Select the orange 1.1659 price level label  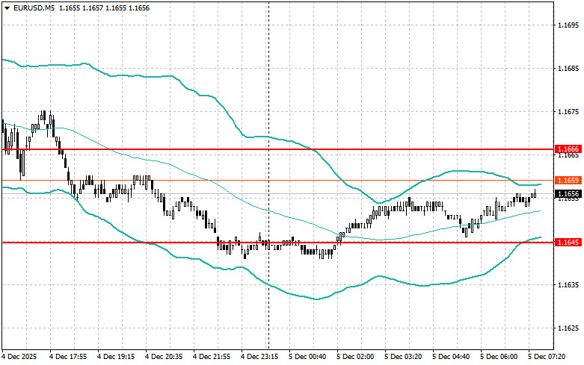[568, 181]
